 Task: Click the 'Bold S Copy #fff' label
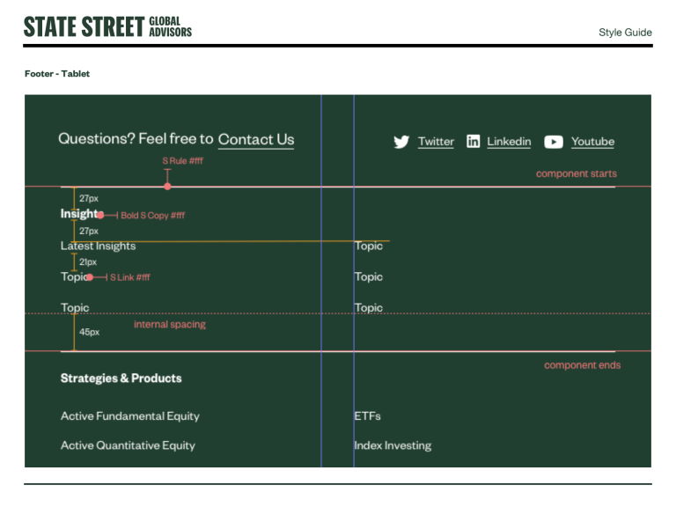pos(152,216)
